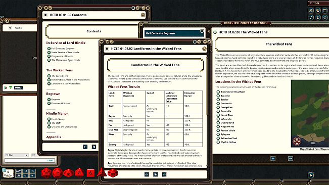Go to previous page in The Wicked Fens panel
Image resolution: width=329 pixels, height=185 pixels.
(273, 159)
